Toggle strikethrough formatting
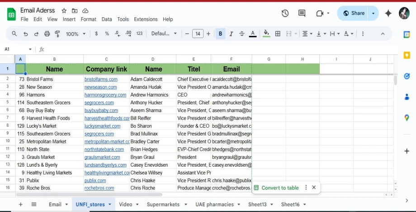This screenshot has width=416, height=212. coord(242,34)
